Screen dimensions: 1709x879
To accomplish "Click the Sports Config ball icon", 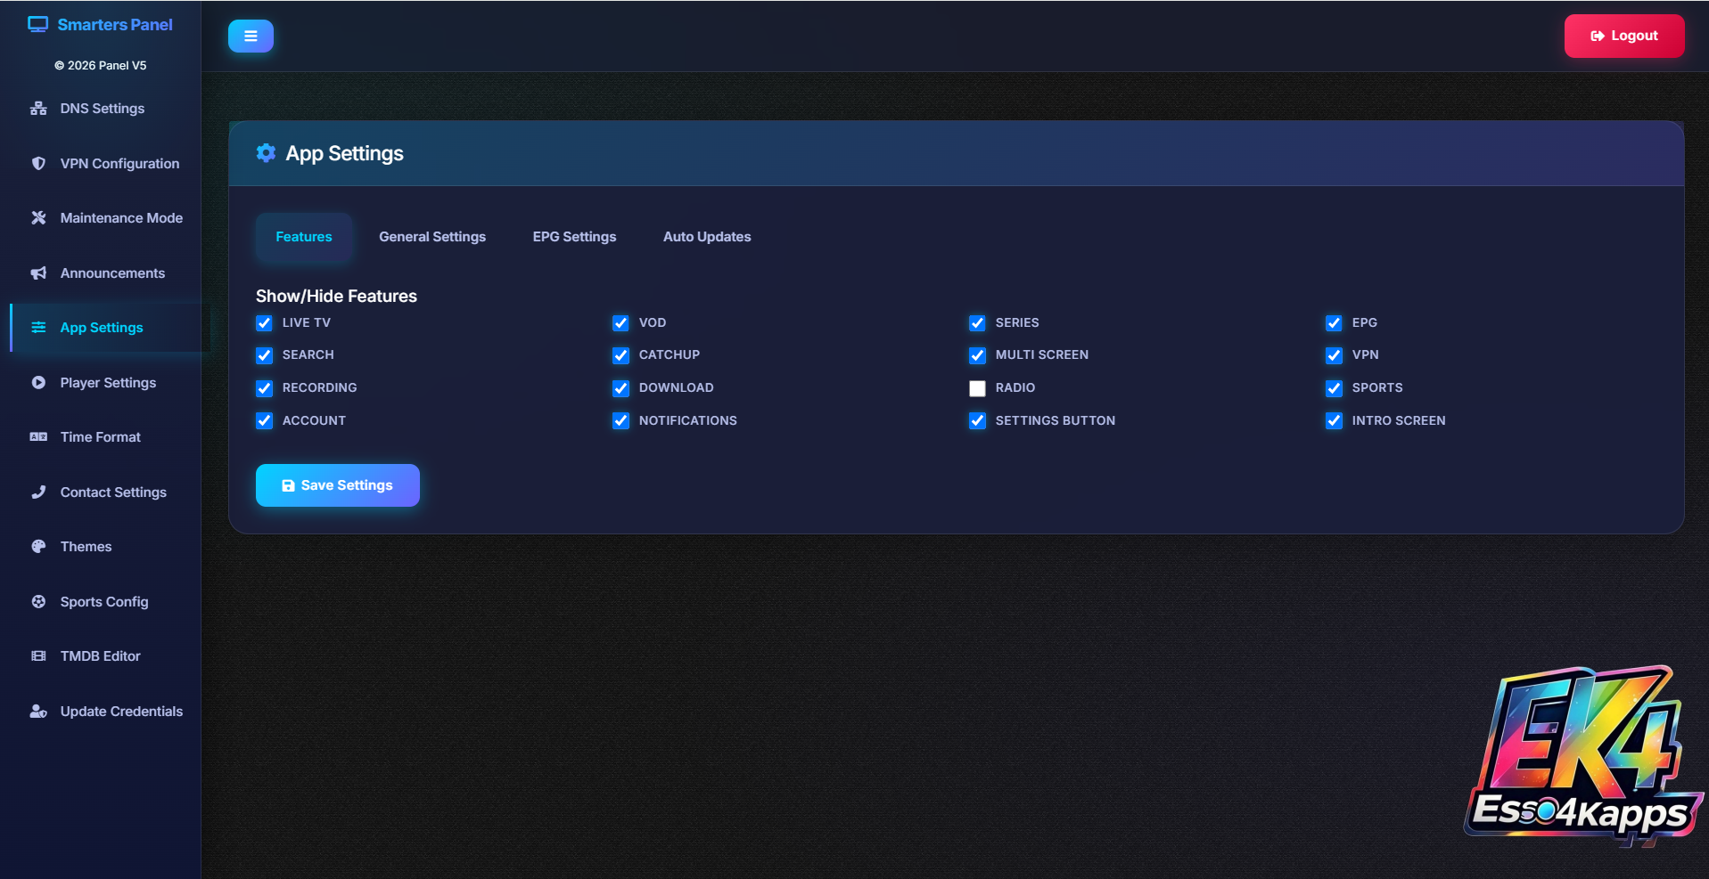I will point(38,602).
